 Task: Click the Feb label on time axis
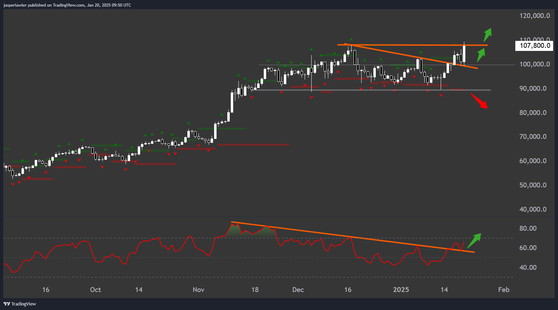504,290
